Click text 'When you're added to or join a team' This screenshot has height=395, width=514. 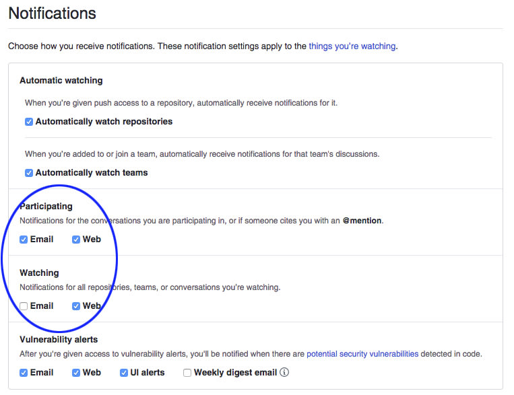pos(90,154)
